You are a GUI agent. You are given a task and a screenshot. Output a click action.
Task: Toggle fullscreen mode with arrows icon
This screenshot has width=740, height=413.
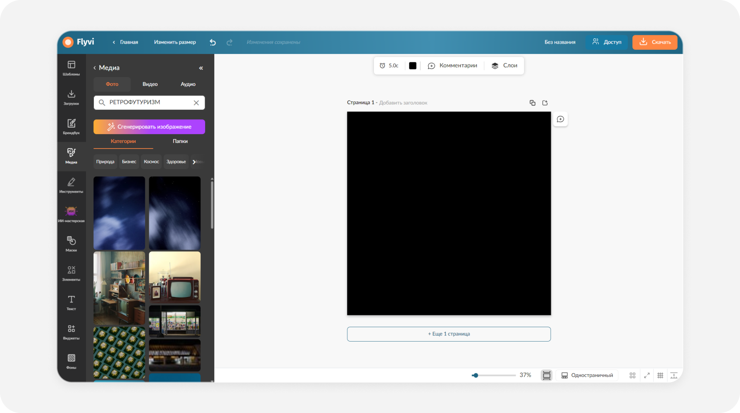[x=647, y=375]
